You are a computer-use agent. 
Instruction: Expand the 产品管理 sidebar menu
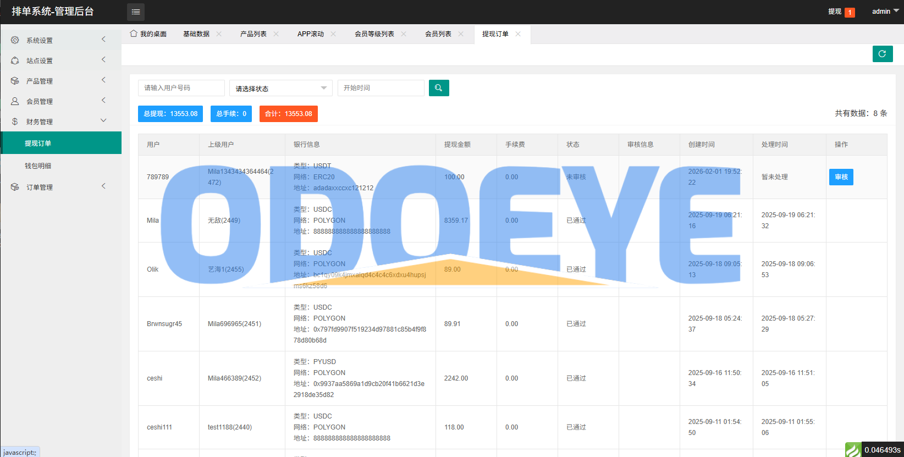pos(60,81)
